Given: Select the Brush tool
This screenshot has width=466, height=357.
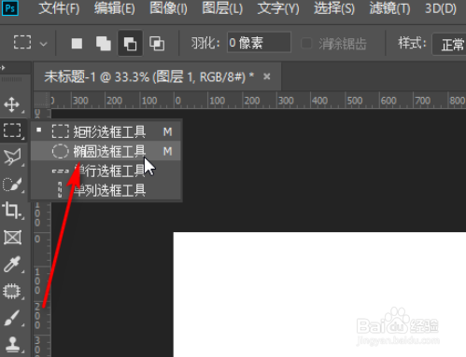Looking at the screenshot, I should (x=12, y=318).
